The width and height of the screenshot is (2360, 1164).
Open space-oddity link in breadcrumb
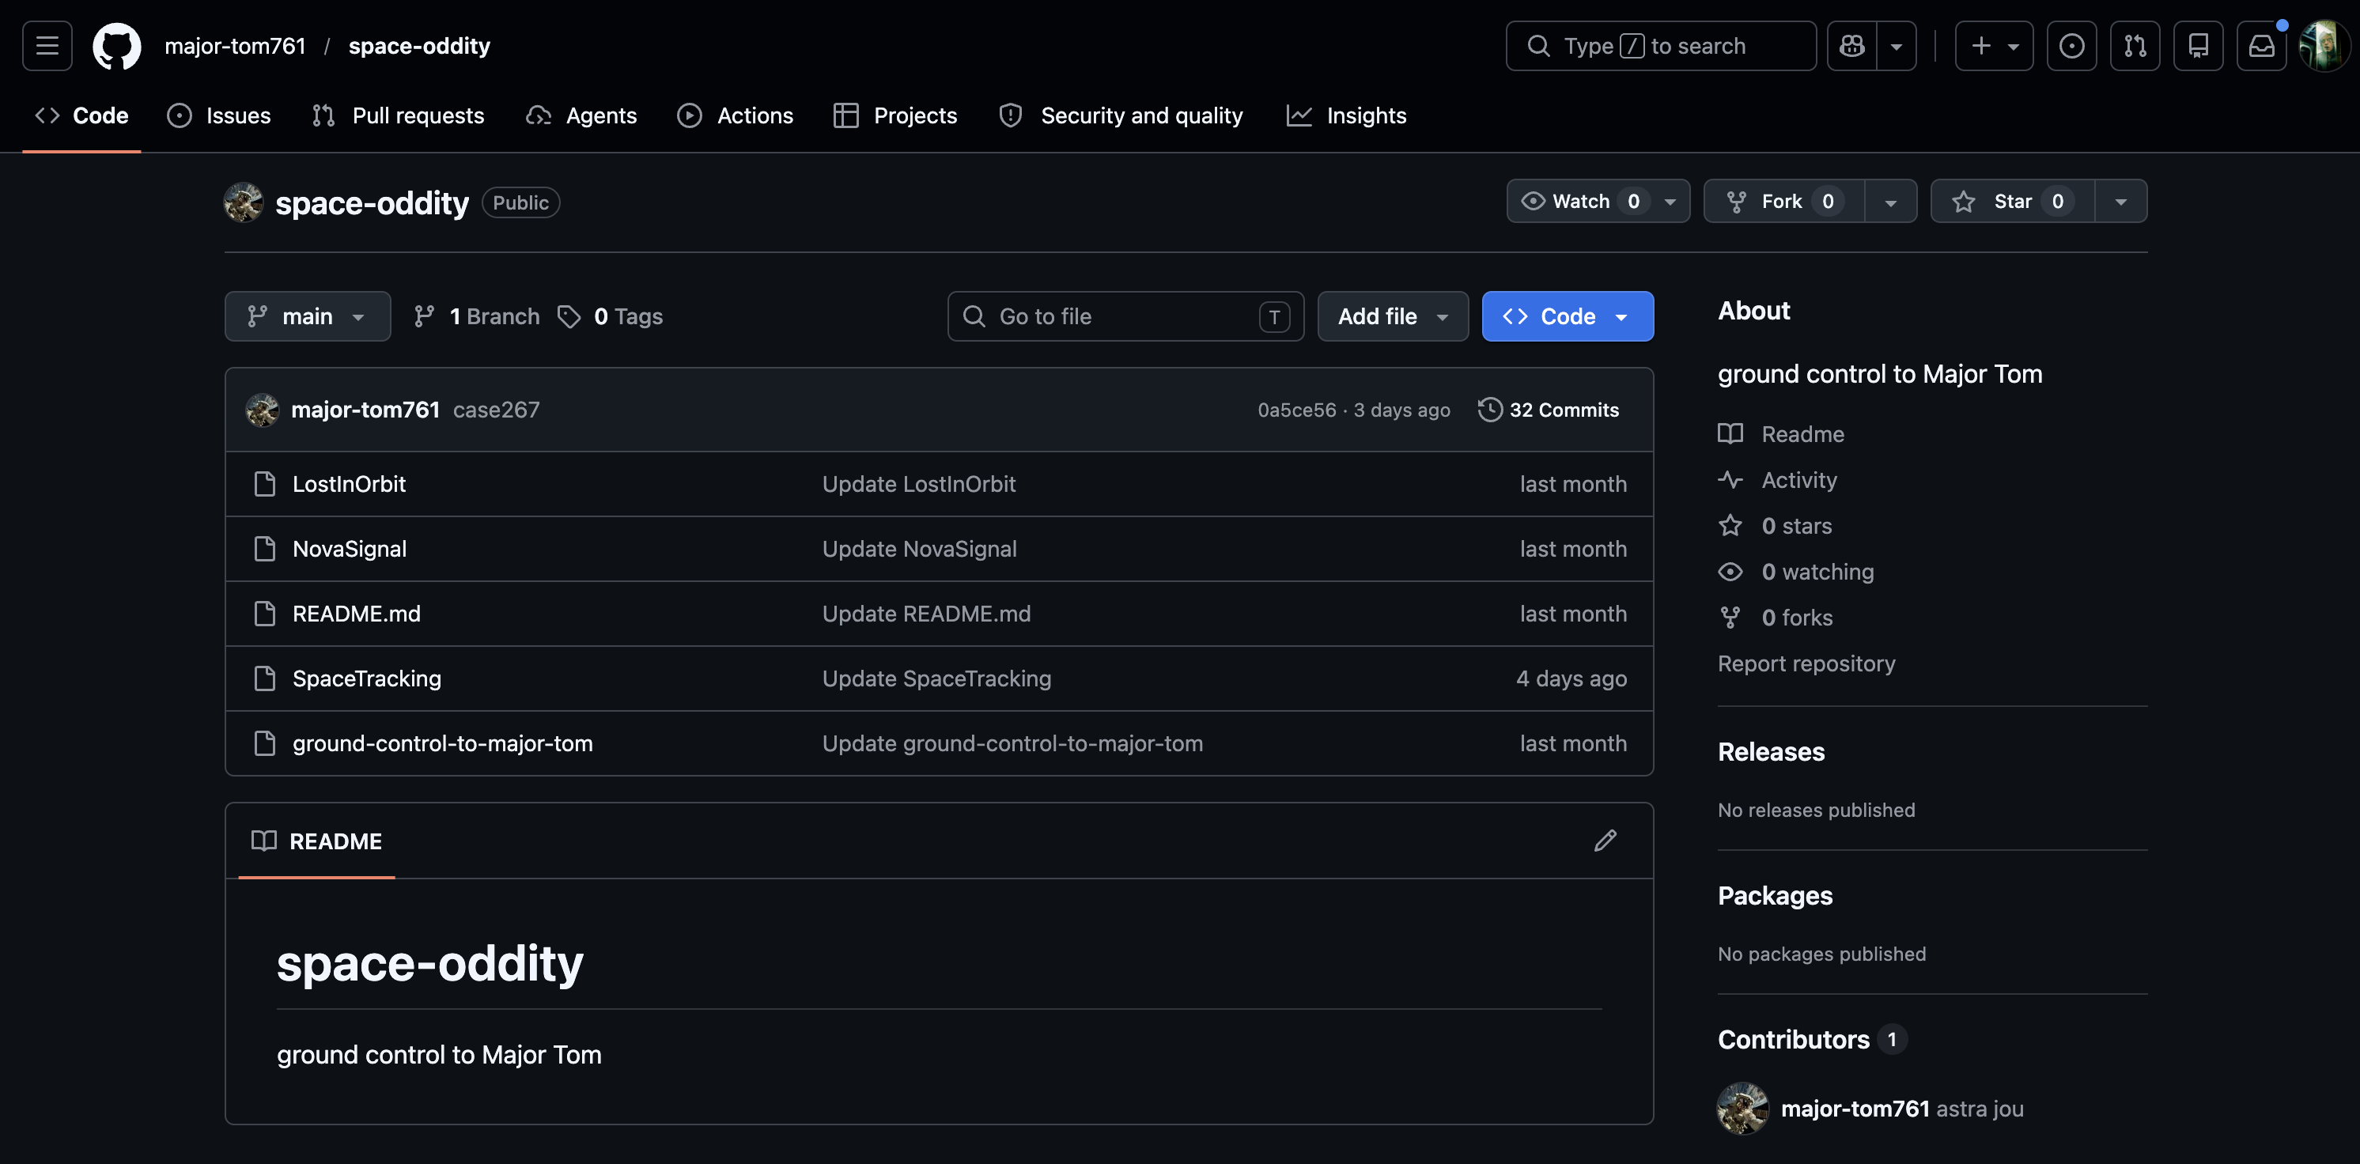[420, 46]
